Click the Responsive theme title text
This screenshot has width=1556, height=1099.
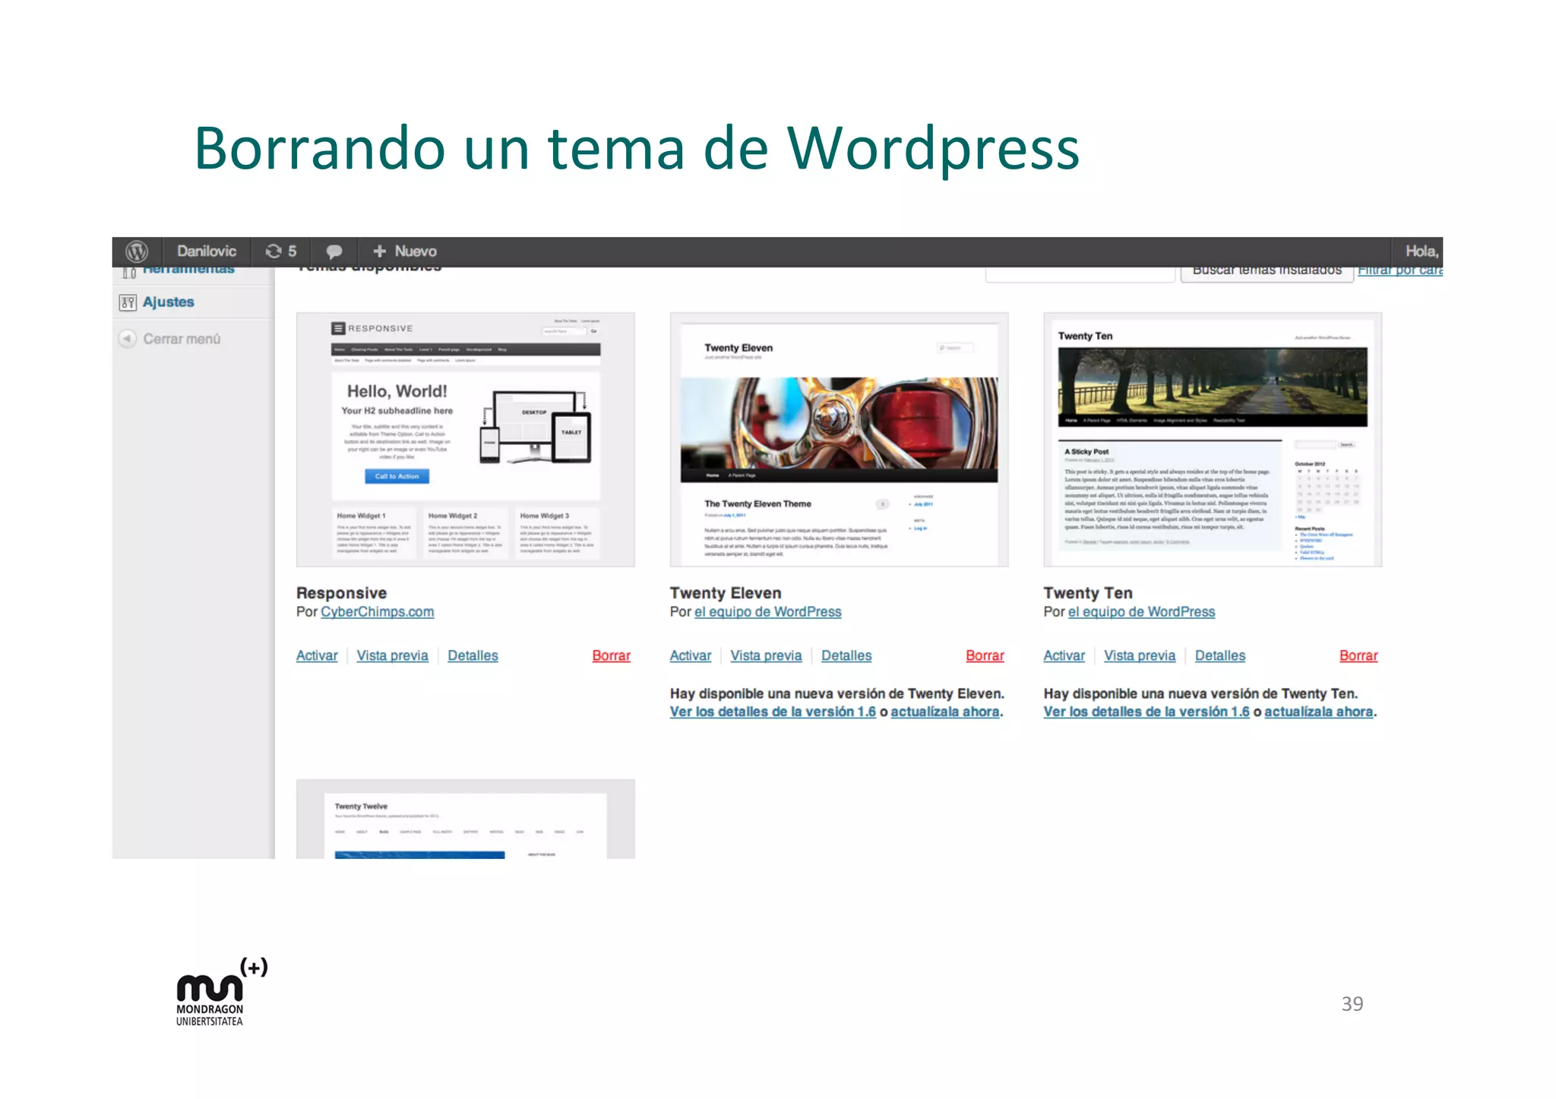pyautogui.click(x=341, y=593)
